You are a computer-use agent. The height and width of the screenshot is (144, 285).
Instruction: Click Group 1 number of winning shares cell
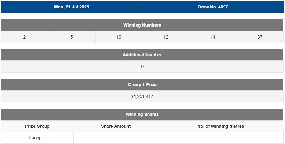click(220, 138)
